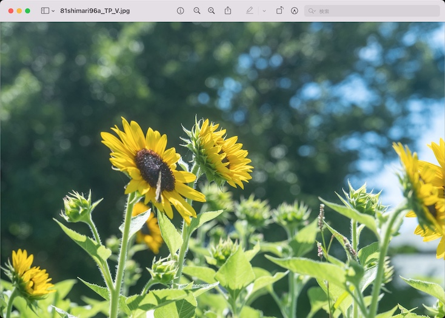Zoom in on the sunflower image
Screen dimensions: 445x318
click(211, 11)
